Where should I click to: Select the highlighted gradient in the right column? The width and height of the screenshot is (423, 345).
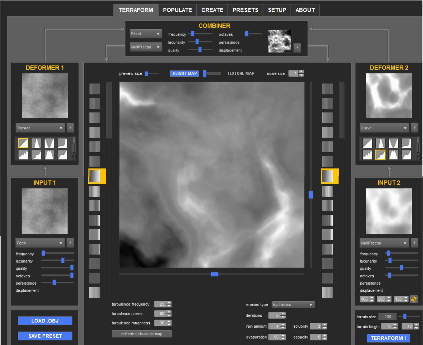pos(329,176)
